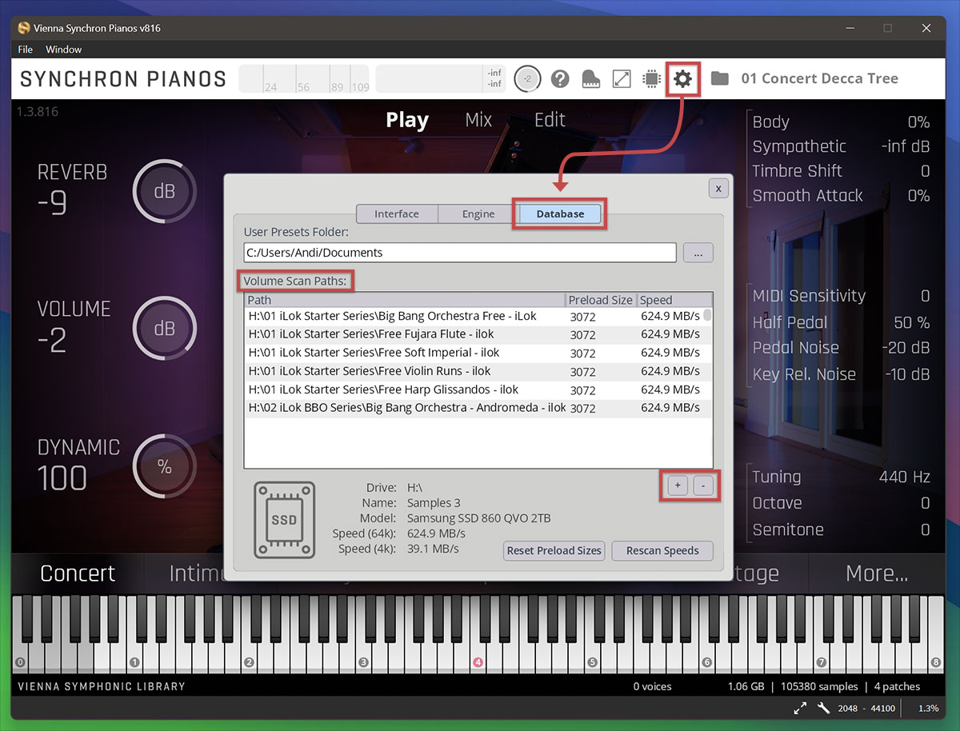
Task: Remove the scan path with - button
Action: tap(703, 485)
